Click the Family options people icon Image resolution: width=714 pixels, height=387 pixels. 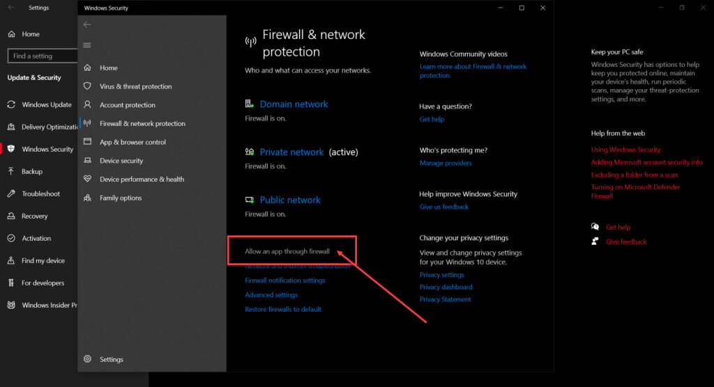tap(87, 198)
